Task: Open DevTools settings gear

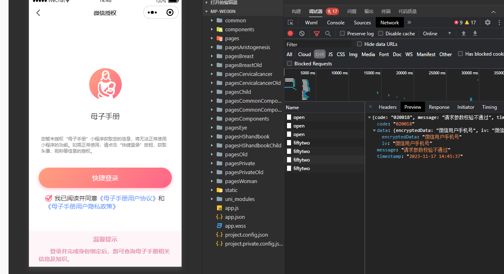Action: (x=488, y=23)
